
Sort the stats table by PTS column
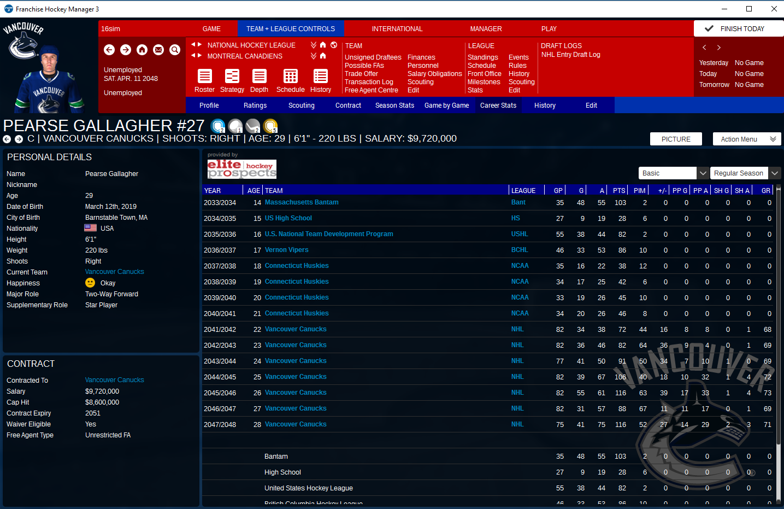618,191
